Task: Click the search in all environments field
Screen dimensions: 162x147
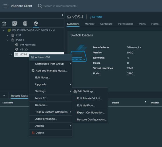Action: pos(60,6)
